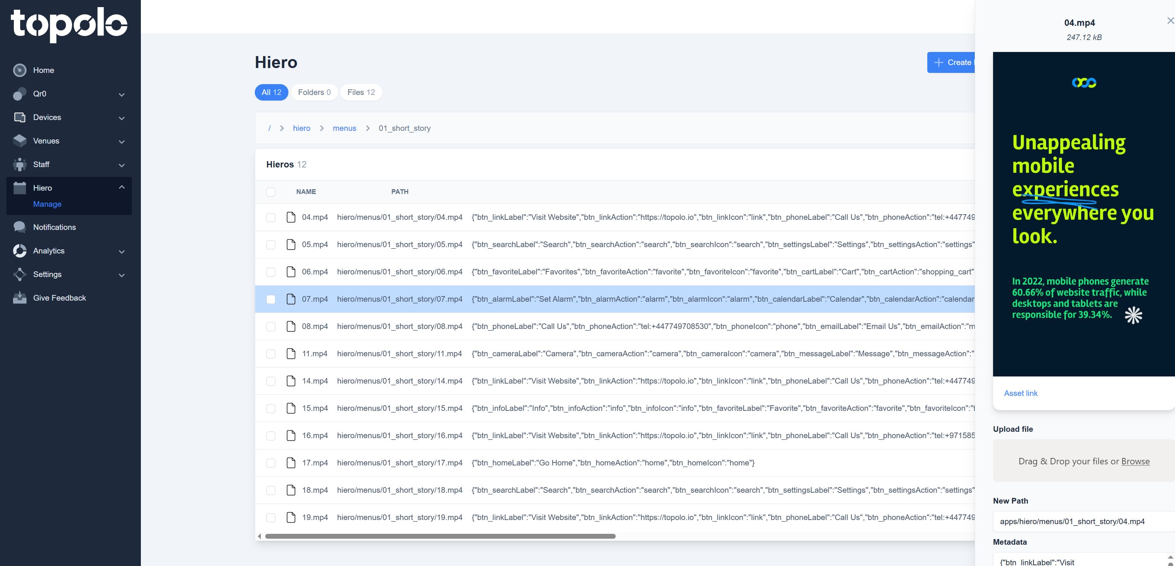Click the file icon for 04.mp4
This screenshot has height=566, width=1175.
coord(291,217)
